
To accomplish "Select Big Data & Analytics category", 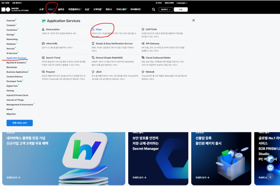I will click(16, 63).
